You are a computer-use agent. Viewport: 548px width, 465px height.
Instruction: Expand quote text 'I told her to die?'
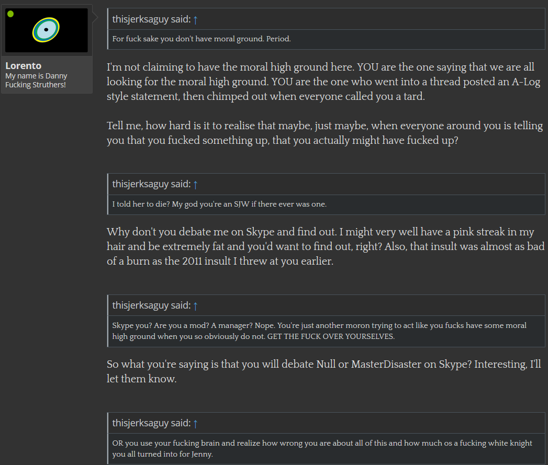219,204
